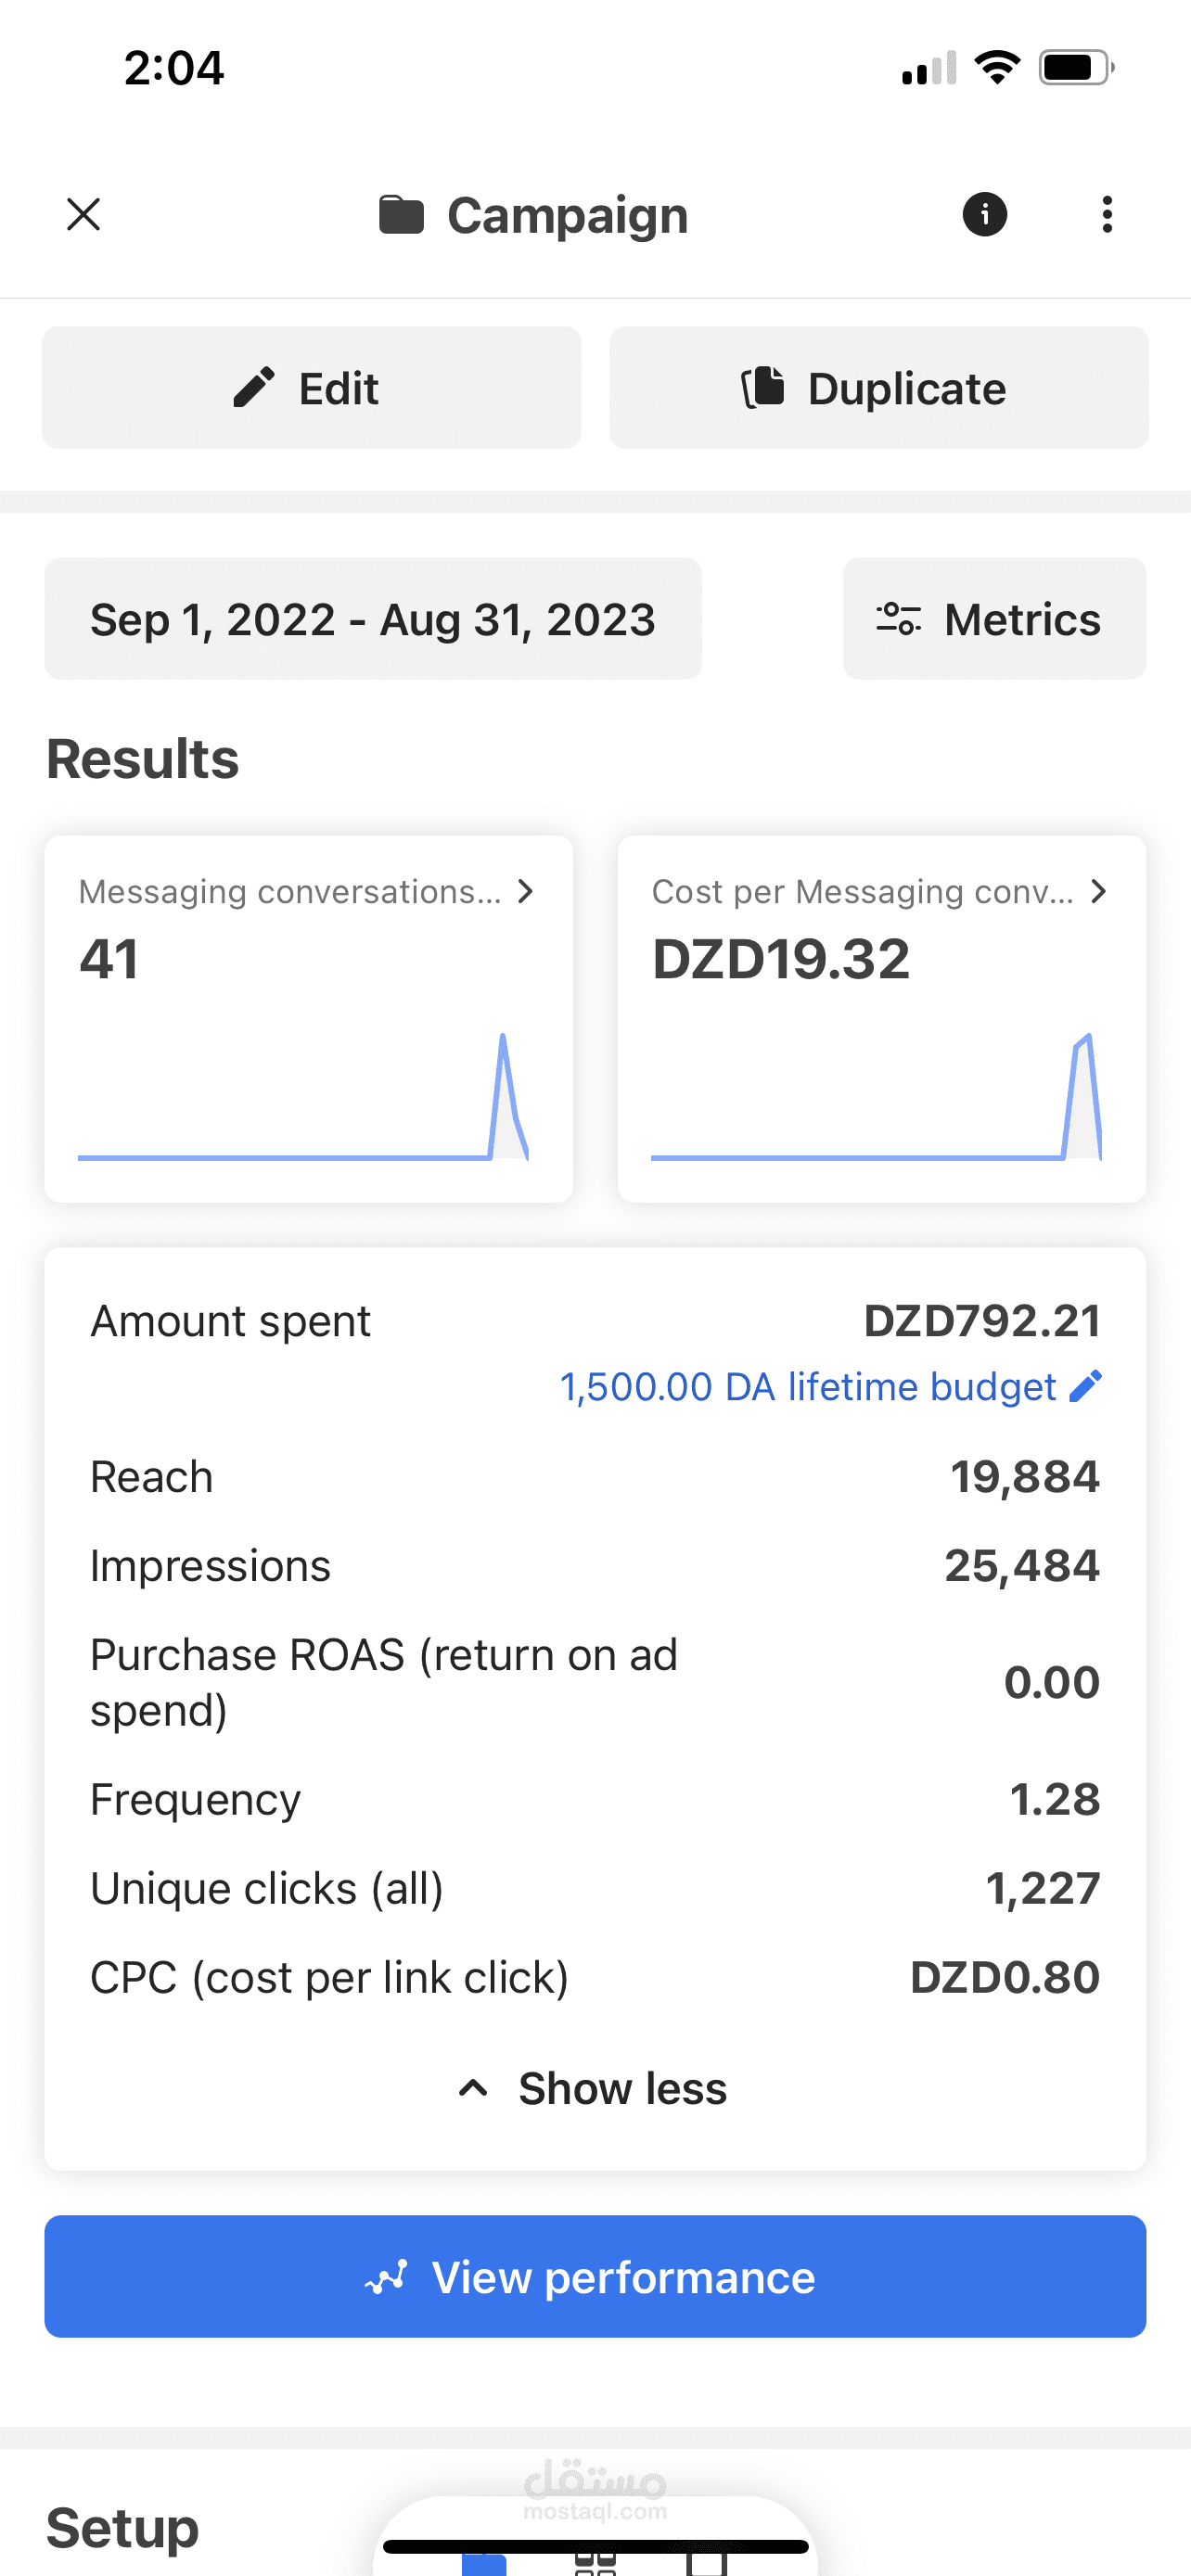
Task: Tap the Results section heading
Action: click(143, 759)
